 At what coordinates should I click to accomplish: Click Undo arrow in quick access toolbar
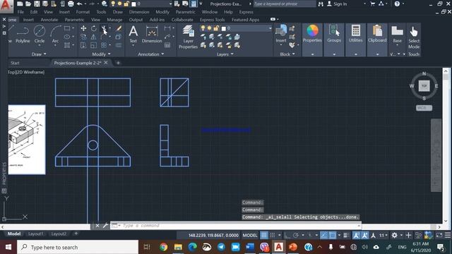pos(80,4)
